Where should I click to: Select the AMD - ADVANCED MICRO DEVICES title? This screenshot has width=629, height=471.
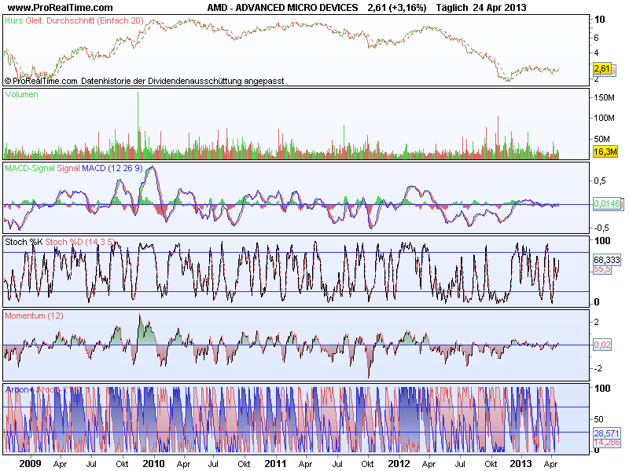(282, 8)
